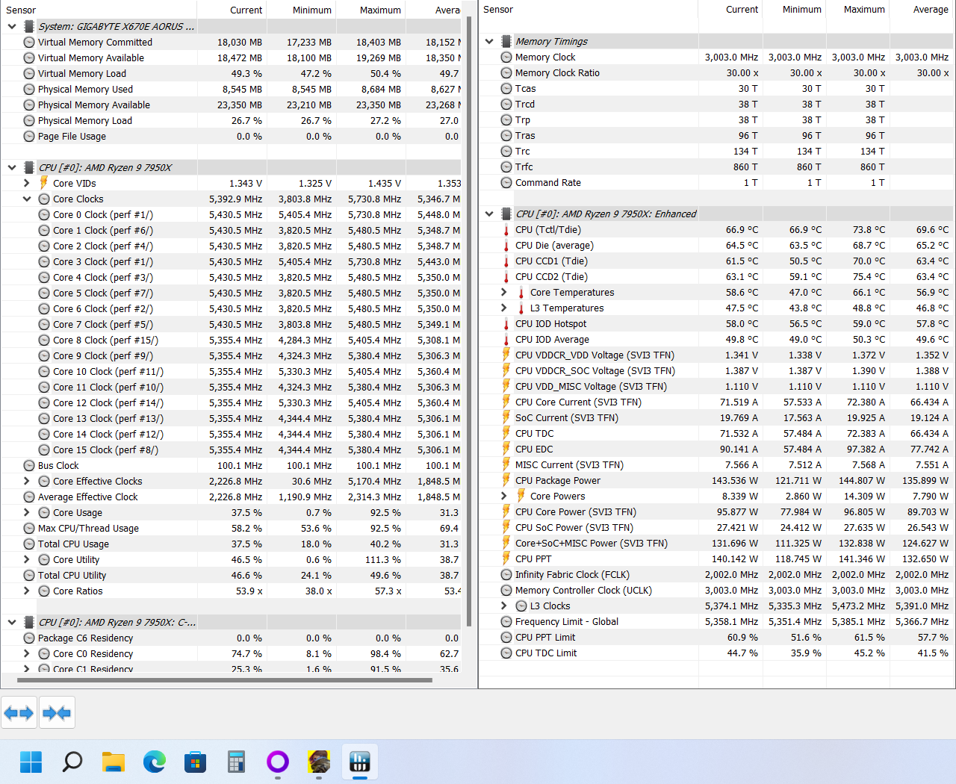The width and height of the screenshot is (956, 784).
Task: Select the Average Effective Clock row
Action: click(231, 497)
